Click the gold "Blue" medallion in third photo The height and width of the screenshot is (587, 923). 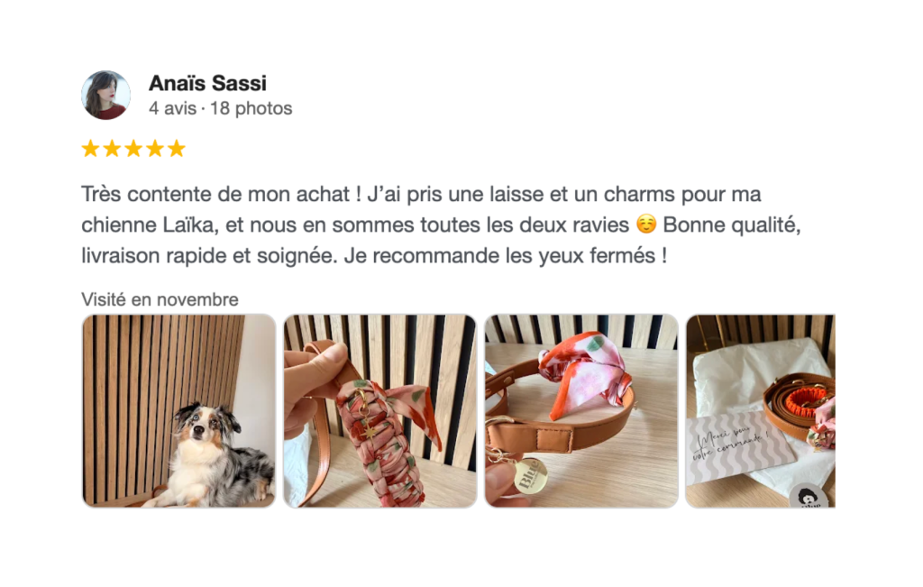pos(530,474)
